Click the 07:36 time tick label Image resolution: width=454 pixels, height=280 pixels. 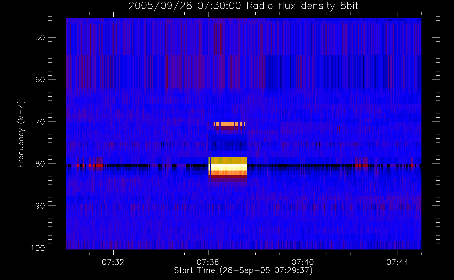tap(208, 262)
